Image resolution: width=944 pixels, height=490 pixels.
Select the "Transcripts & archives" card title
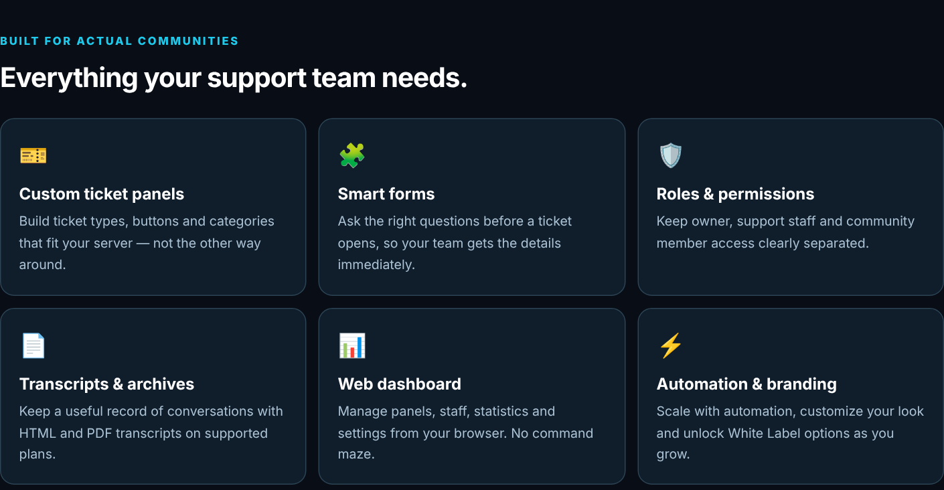pos(106,384)
